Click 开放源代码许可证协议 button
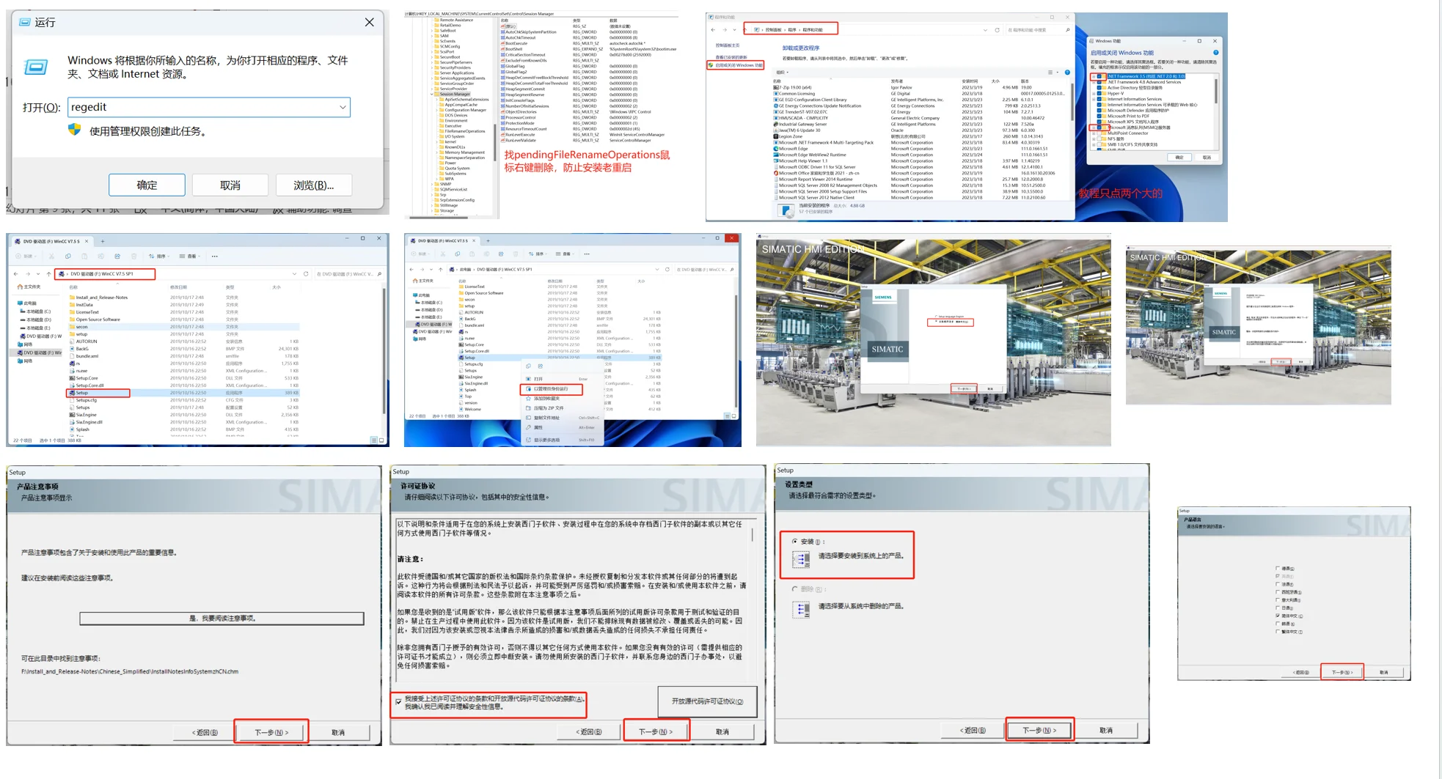 click(x=707, y=701)
